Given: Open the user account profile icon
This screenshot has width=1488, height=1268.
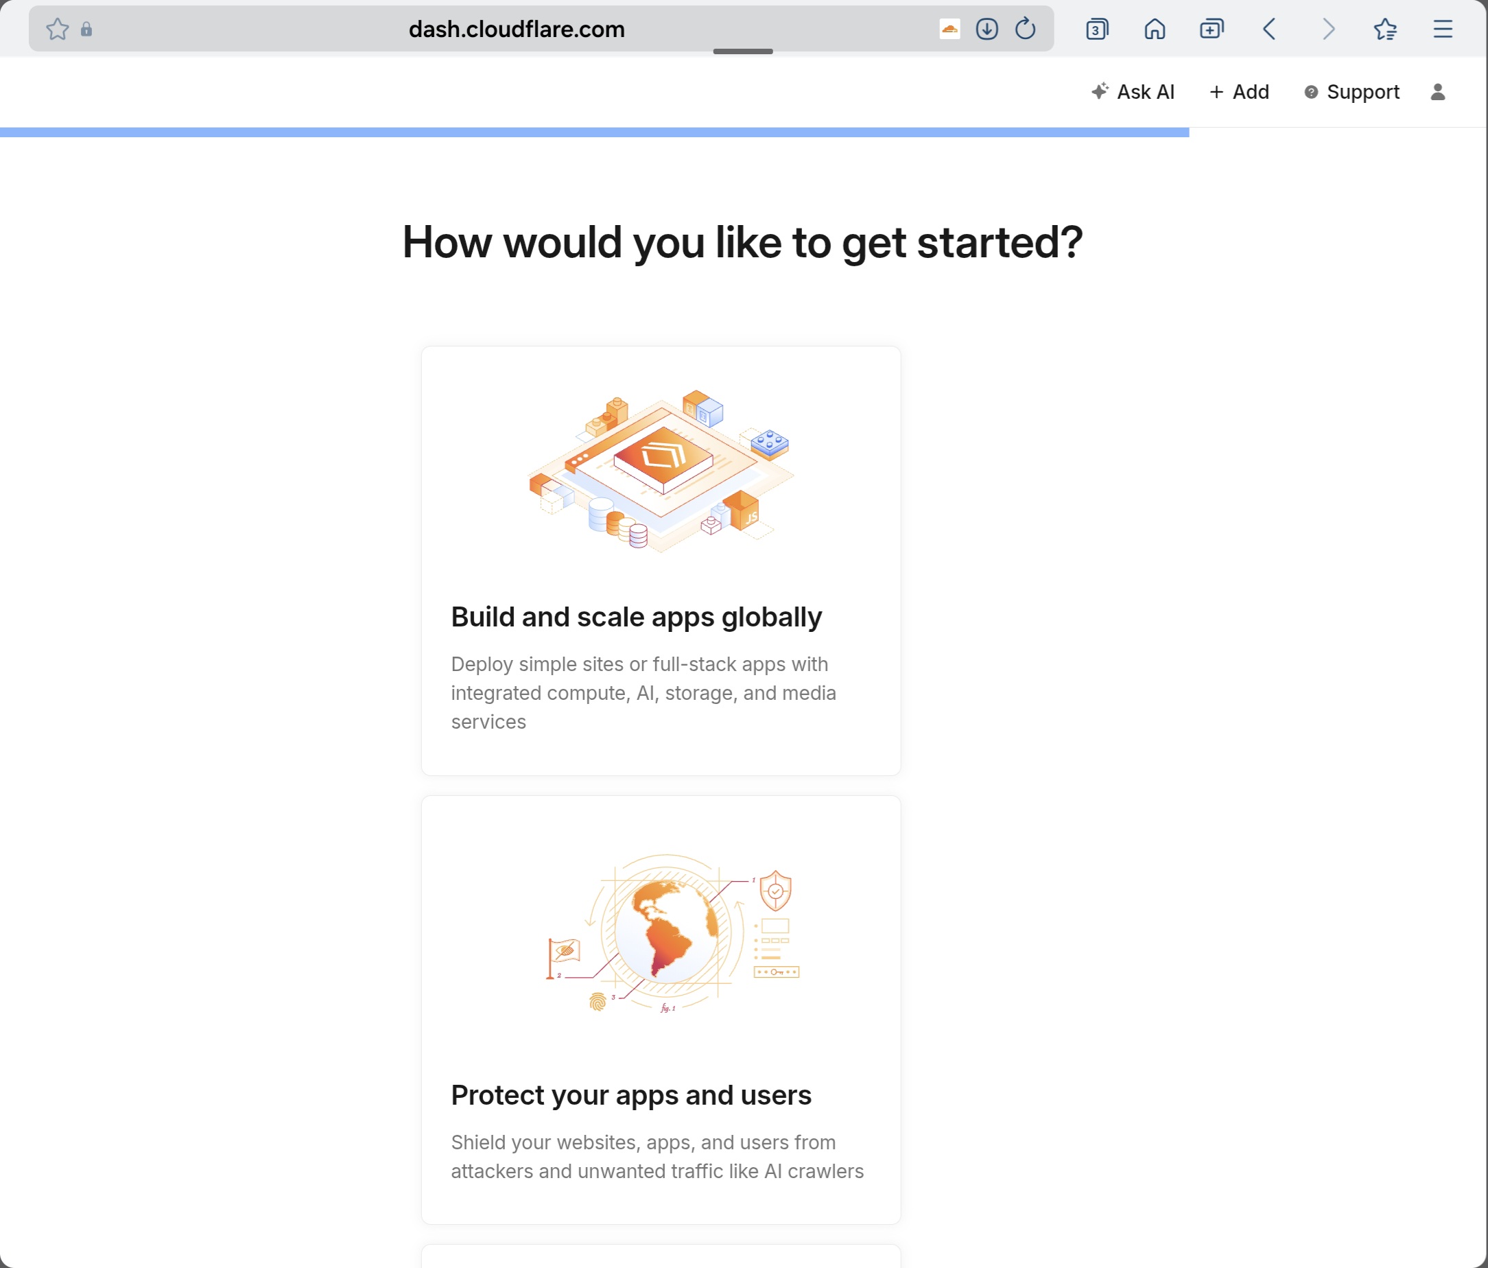Looking at the screenshot, I should pos(1438,92).
